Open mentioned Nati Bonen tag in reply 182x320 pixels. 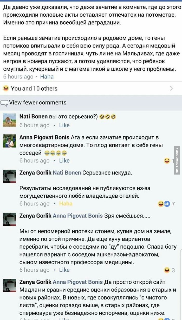tap(67, 173)
